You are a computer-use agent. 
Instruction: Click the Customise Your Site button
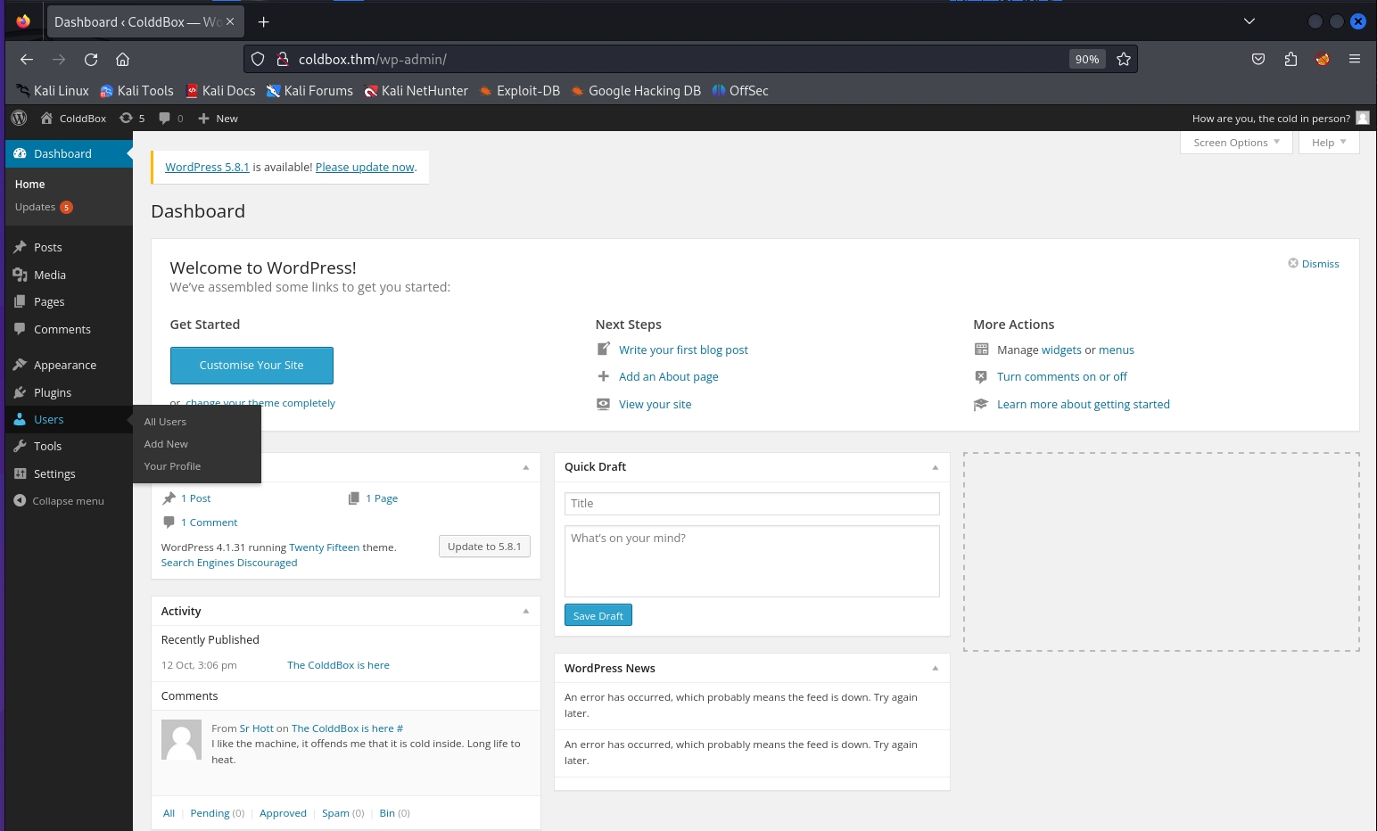pyautogui.click(x=251, y=366)
